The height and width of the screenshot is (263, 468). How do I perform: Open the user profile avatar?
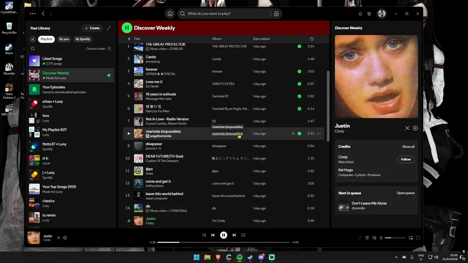(x=381, y=14)
